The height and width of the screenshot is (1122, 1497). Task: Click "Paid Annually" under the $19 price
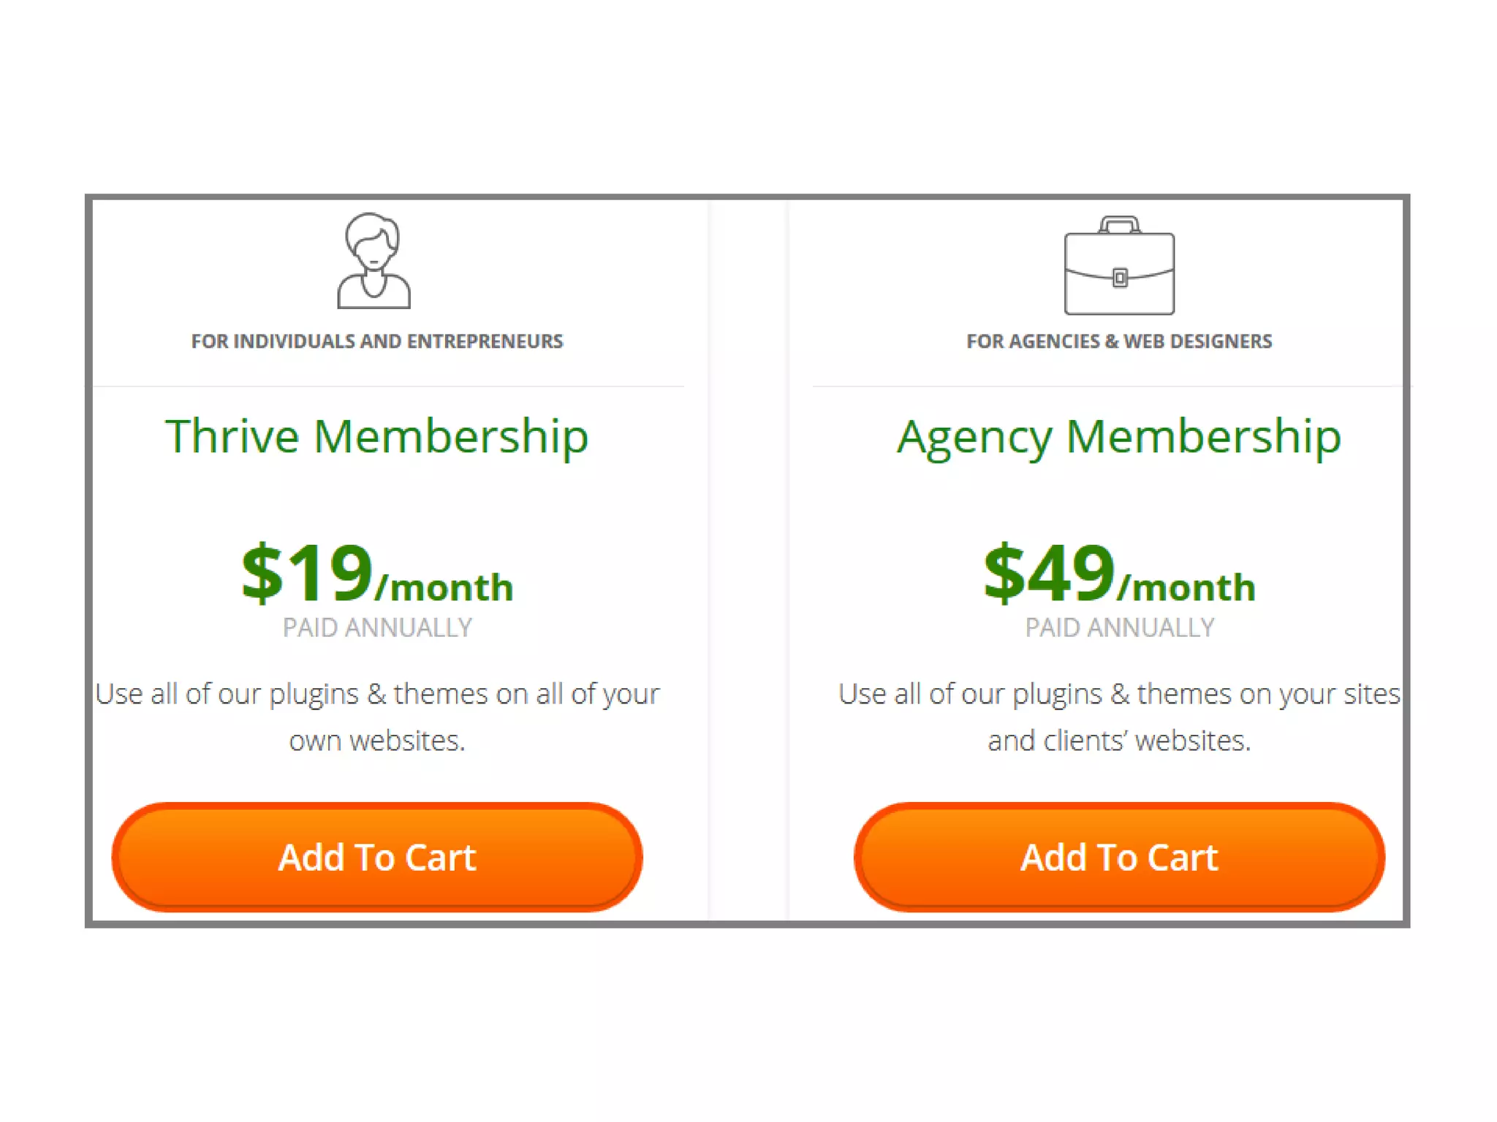[x=377, y=627]
